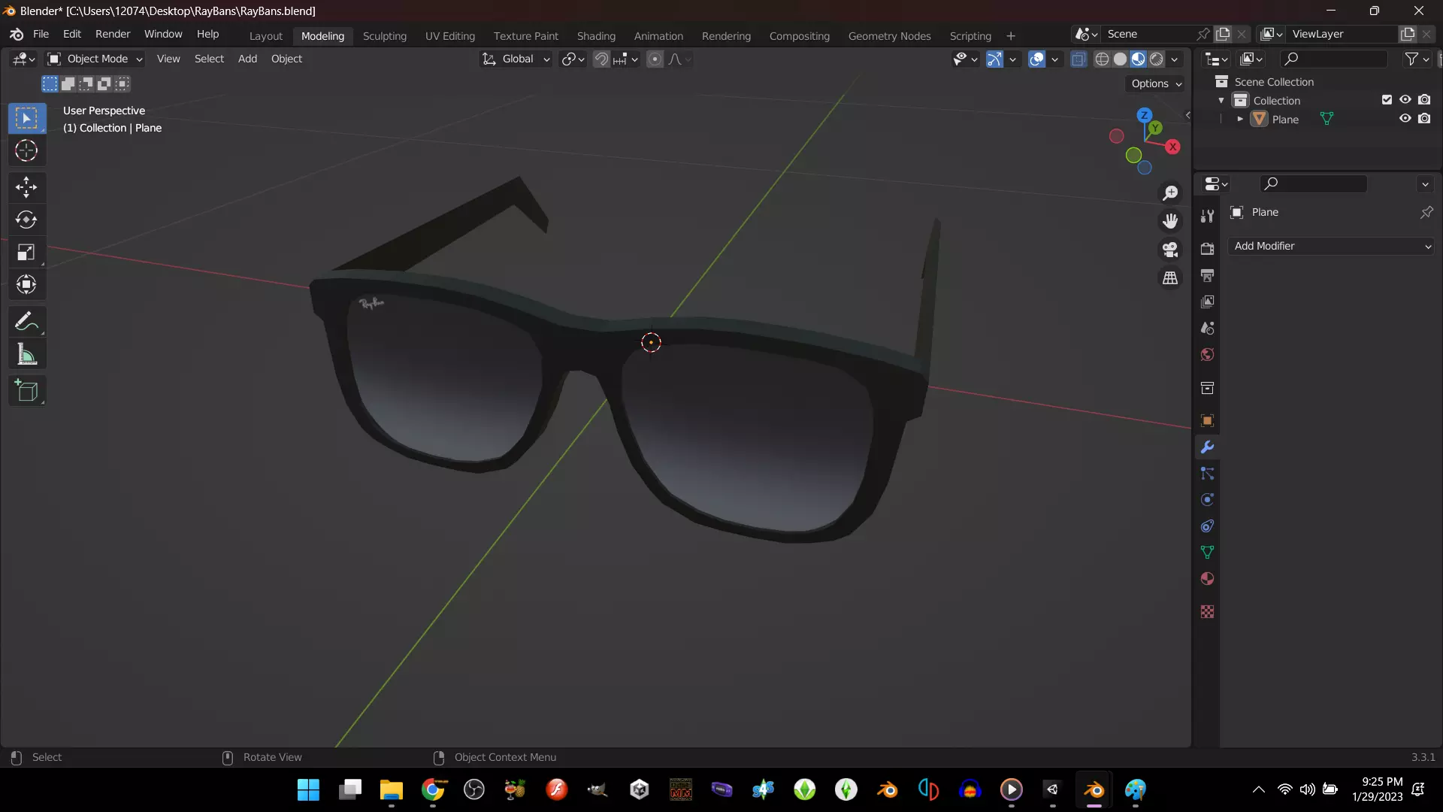
Task: Open the Particles properties tab
Action: (1207, 473)
